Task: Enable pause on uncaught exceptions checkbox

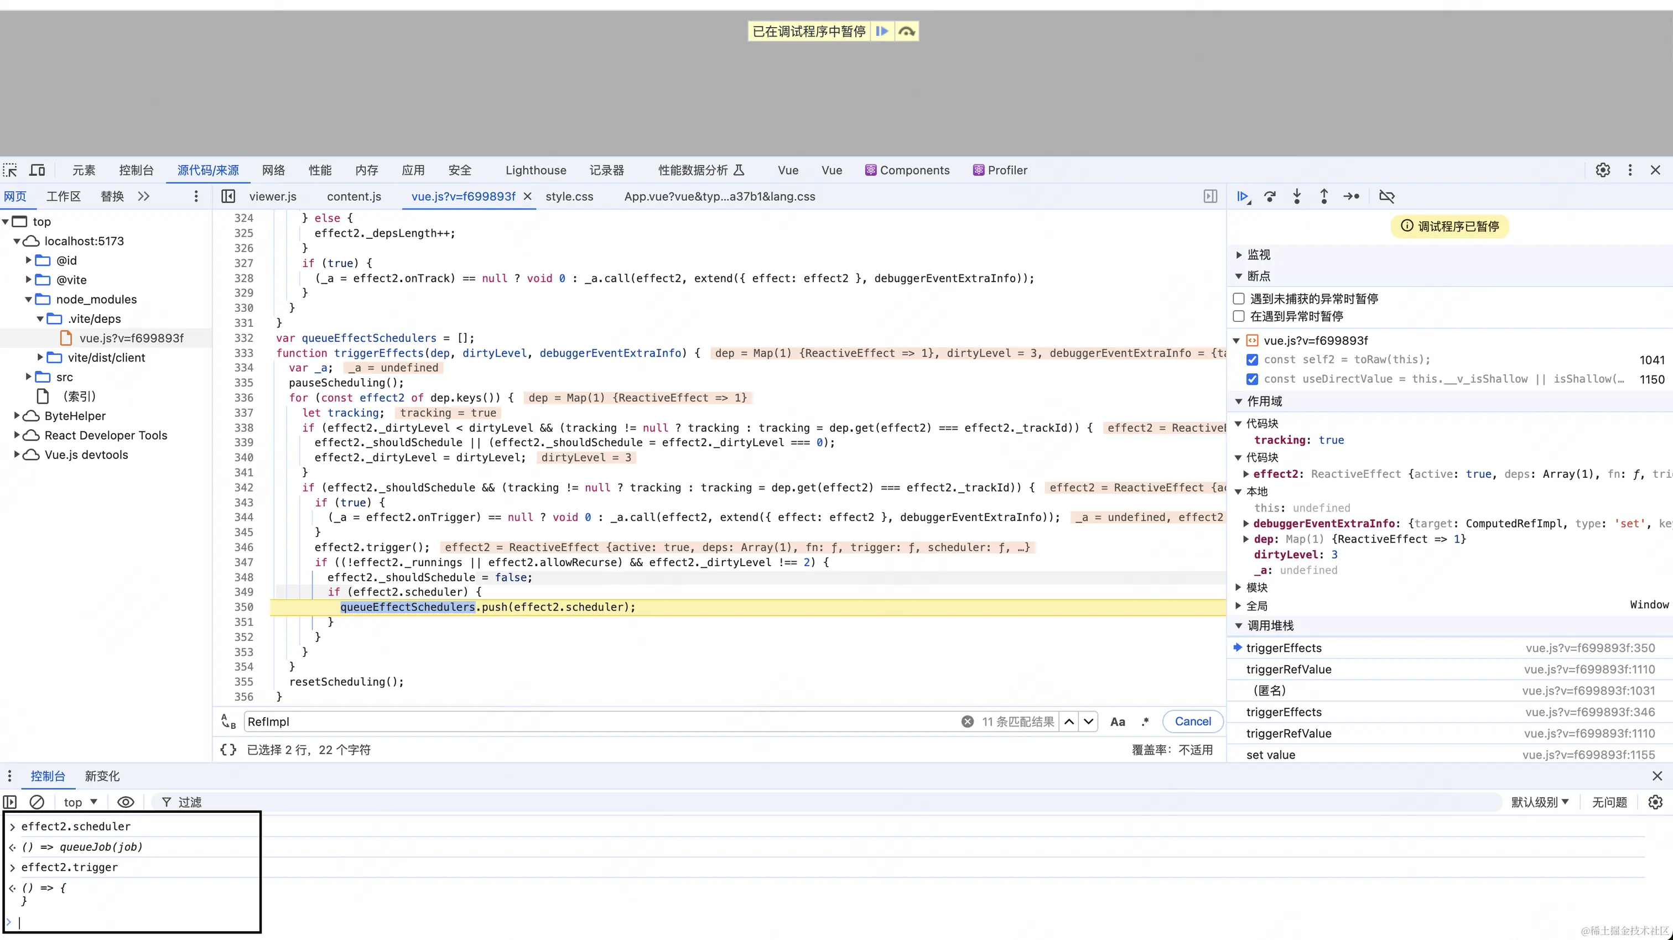Action: (x=1239, y=299)
